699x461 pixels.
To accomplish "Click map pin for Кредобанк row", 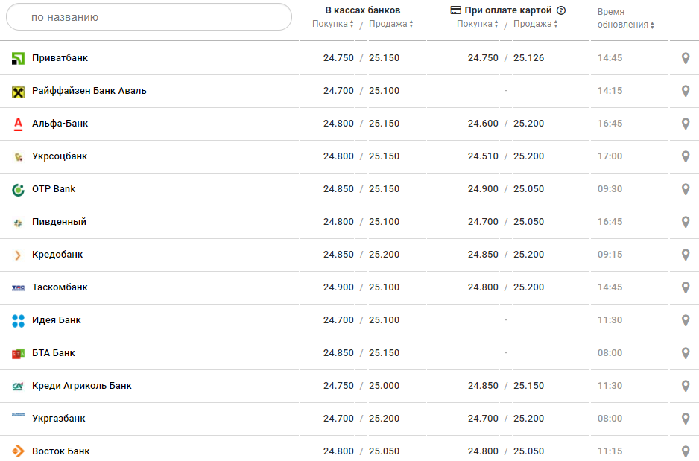I will (686, 255).
